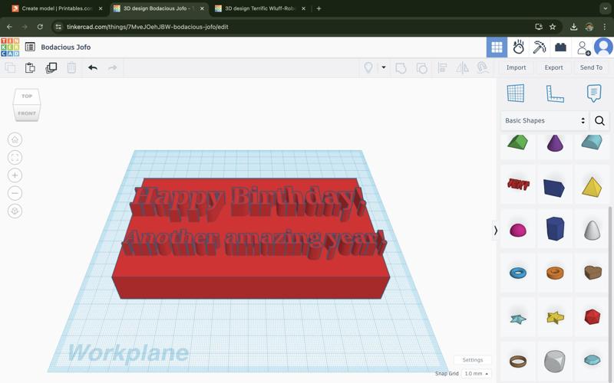
Task: Toggle orthographic perspective view button
Action: click(x=15, y=211)
